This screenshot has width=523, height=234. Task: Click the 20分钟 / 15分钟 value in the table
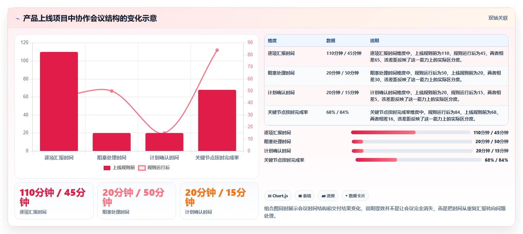[x=342, y=93]
